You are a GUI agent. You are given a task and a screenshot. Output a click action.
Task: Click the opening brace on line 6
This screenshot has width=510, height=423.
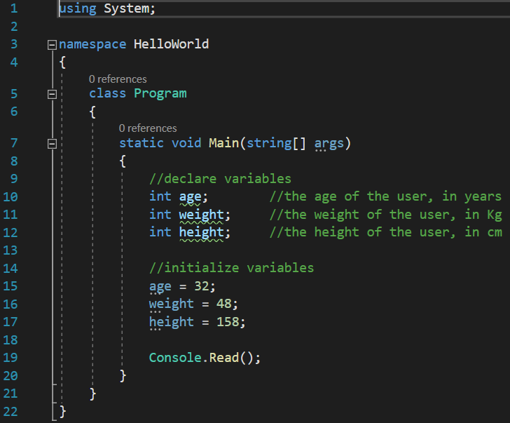pyautogui.click(x=92, y=112)
